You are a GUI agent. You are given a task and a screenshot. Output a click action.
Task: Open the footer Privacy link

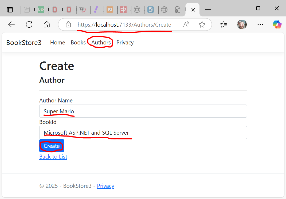pyautogui.click(x=105, y=186)
